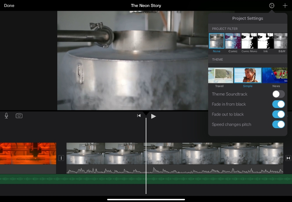The image size is (292, 202).
Task: Pick the Travel theme
Action: pyautogui.click(x=220, y=75)
